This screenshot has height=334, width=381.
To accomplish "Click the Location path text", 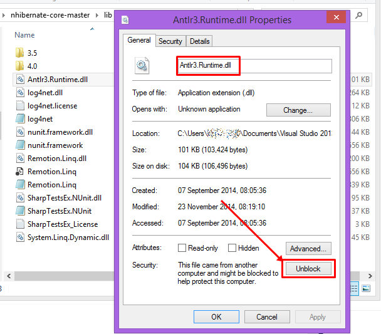I will [x=254, y=133].
